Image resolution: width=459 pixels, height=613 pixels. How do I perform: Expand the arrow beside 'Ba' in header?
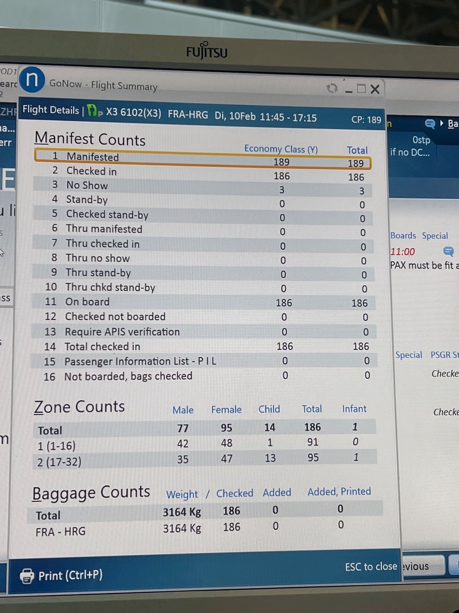pos(442,123)
